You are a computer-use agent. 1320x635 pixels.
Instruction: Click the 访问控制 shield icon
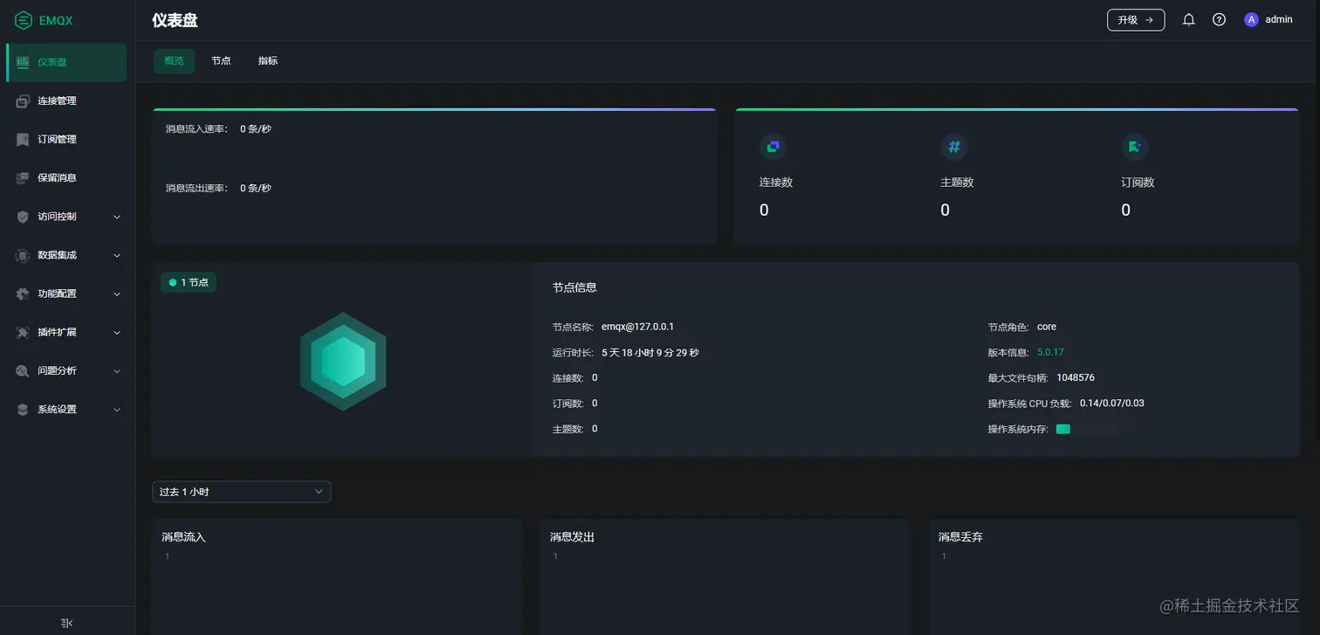click(23, 217)
